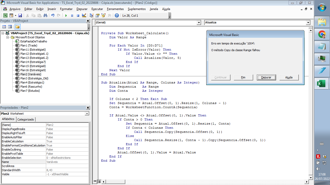Click the Paste clipboard icon
The width and height of the screenshot is (330, 185).
[39, 15]
